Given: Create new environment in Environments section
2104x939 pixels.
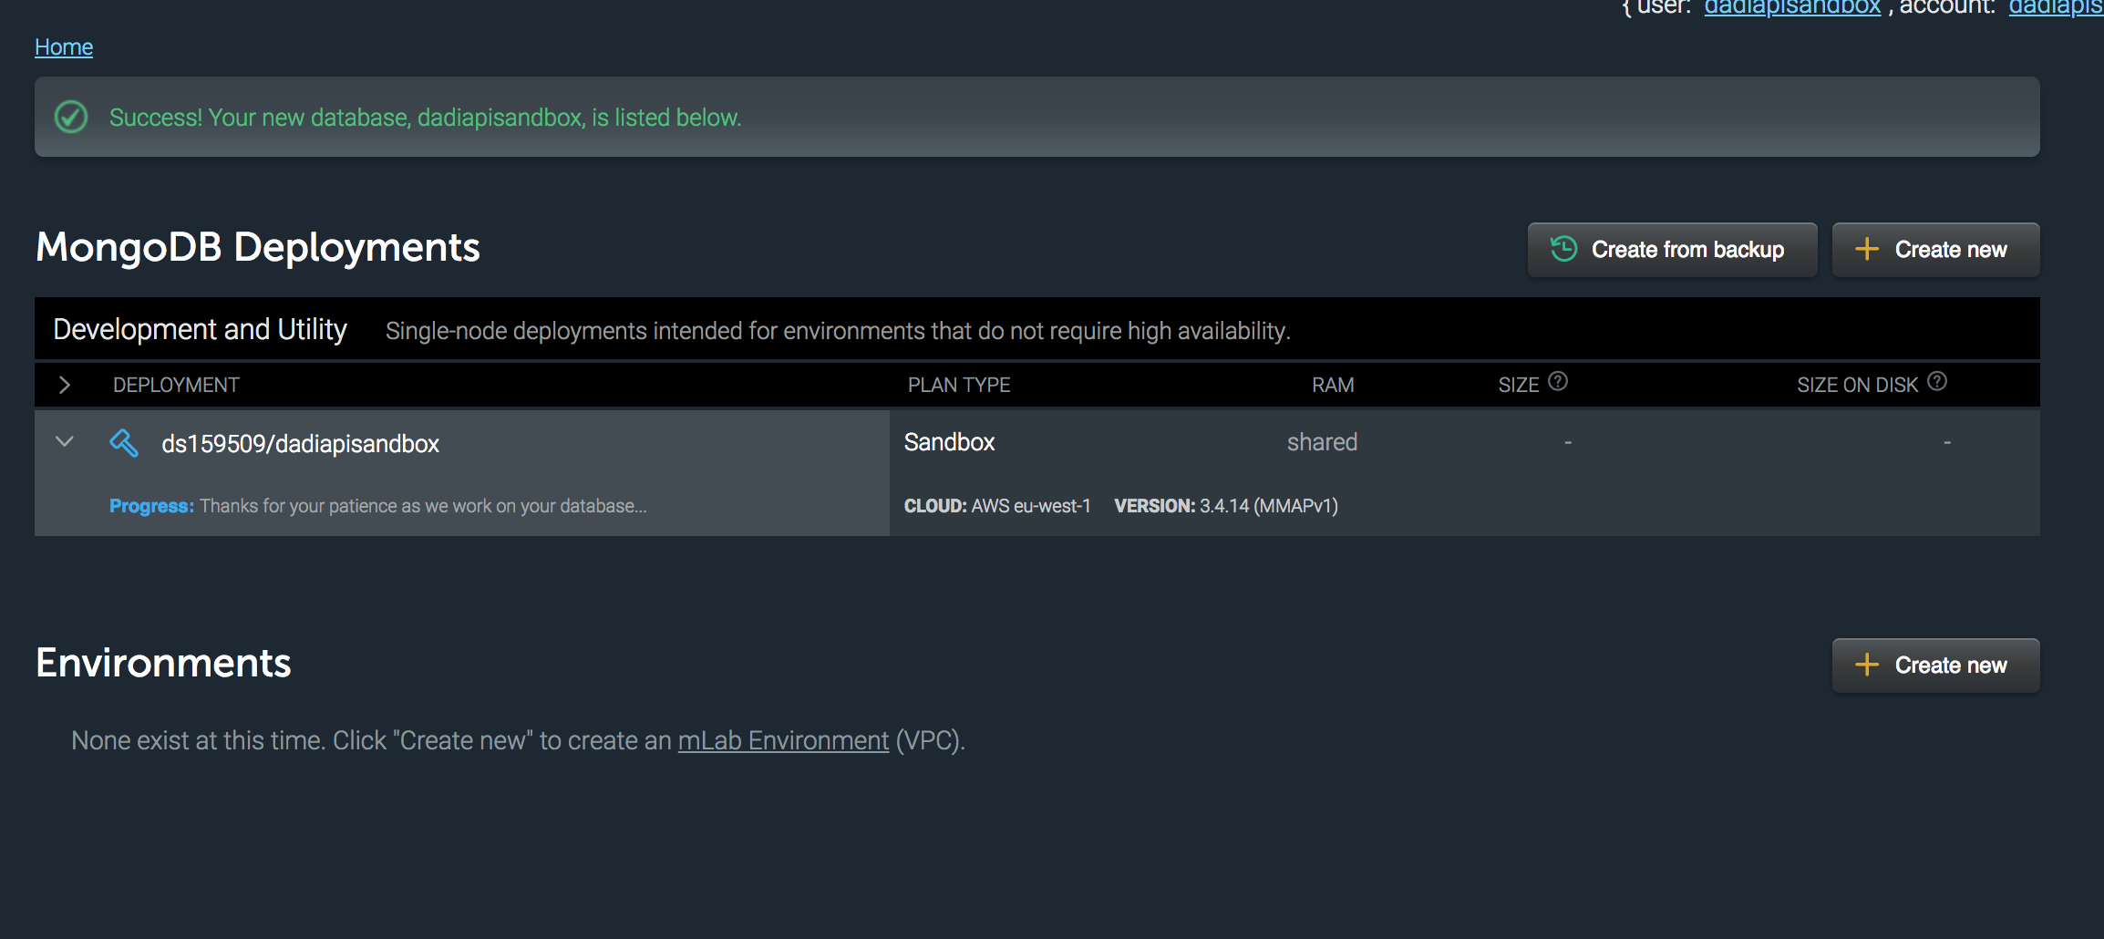Looking at the screenshot, I should (1935, 666).
